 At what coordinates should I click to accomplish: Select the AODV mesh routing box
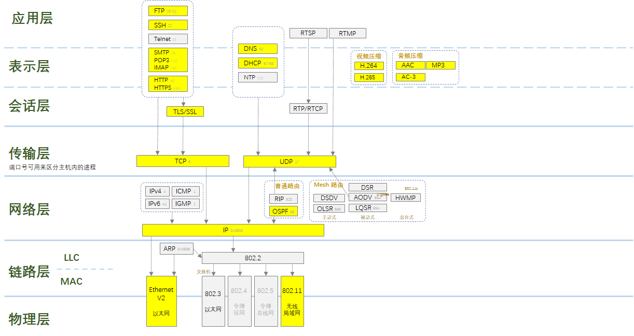click(x=368, y=198)
